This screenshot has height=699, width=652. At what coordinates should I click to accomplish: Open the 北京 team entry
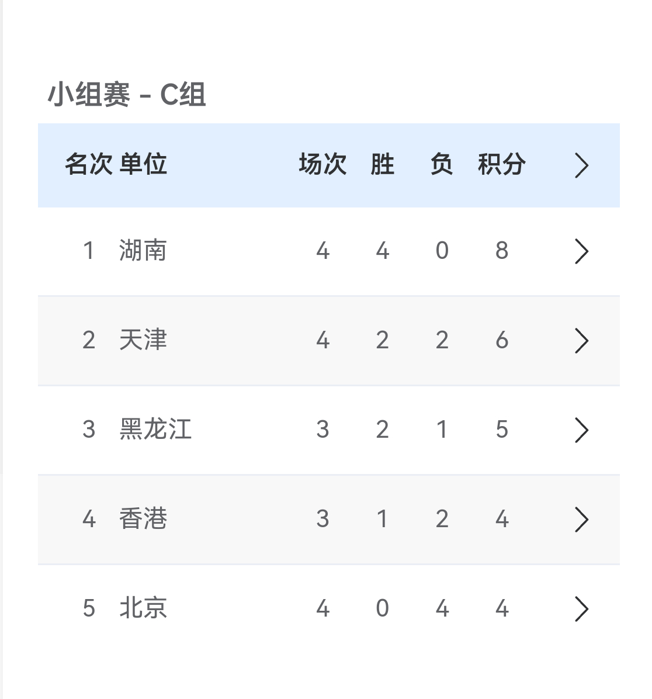click(x=141, y=608)
